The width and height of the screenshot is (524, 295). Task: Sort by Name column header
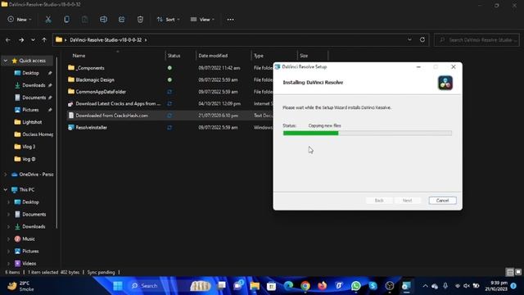click(x=79, y=56)
